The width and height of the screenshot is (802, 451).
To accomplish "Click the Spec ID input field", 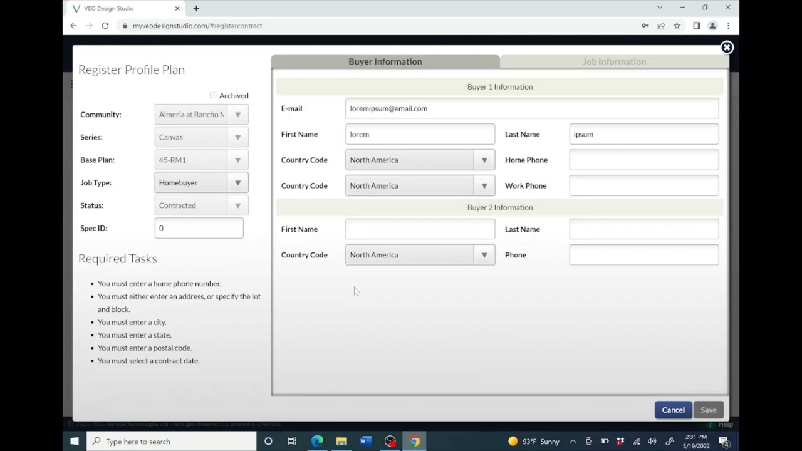I will pos(199,228).
